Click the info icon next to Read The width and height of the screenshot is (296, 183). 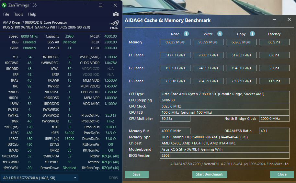click(186, 34)
